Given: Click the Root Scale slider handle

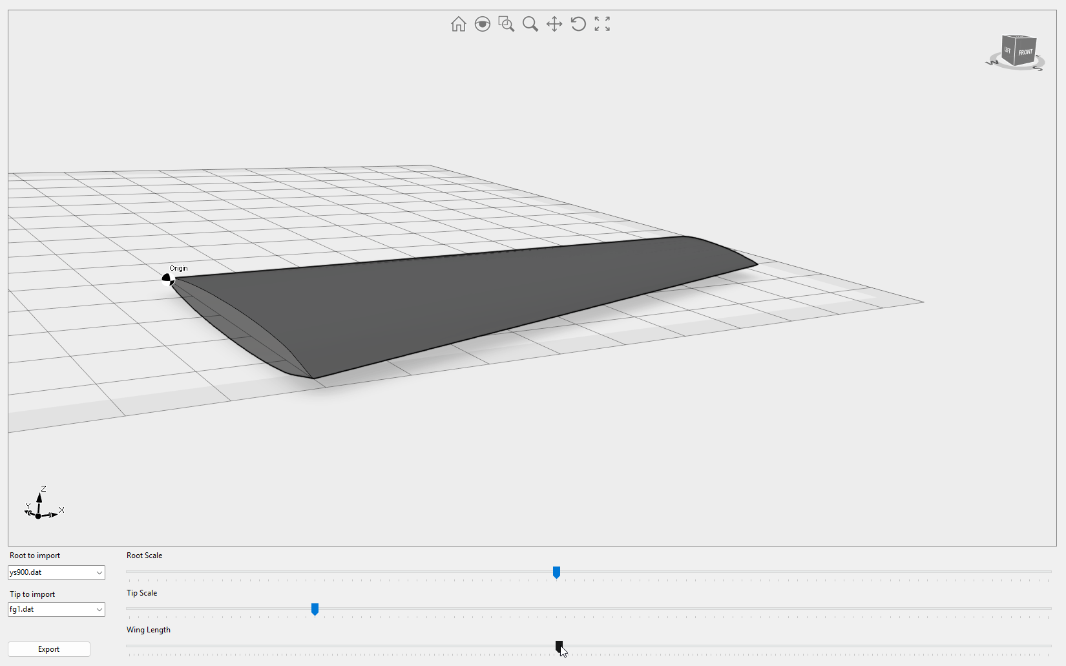Looking at the screenshot, I should click(x=556, y=572).
